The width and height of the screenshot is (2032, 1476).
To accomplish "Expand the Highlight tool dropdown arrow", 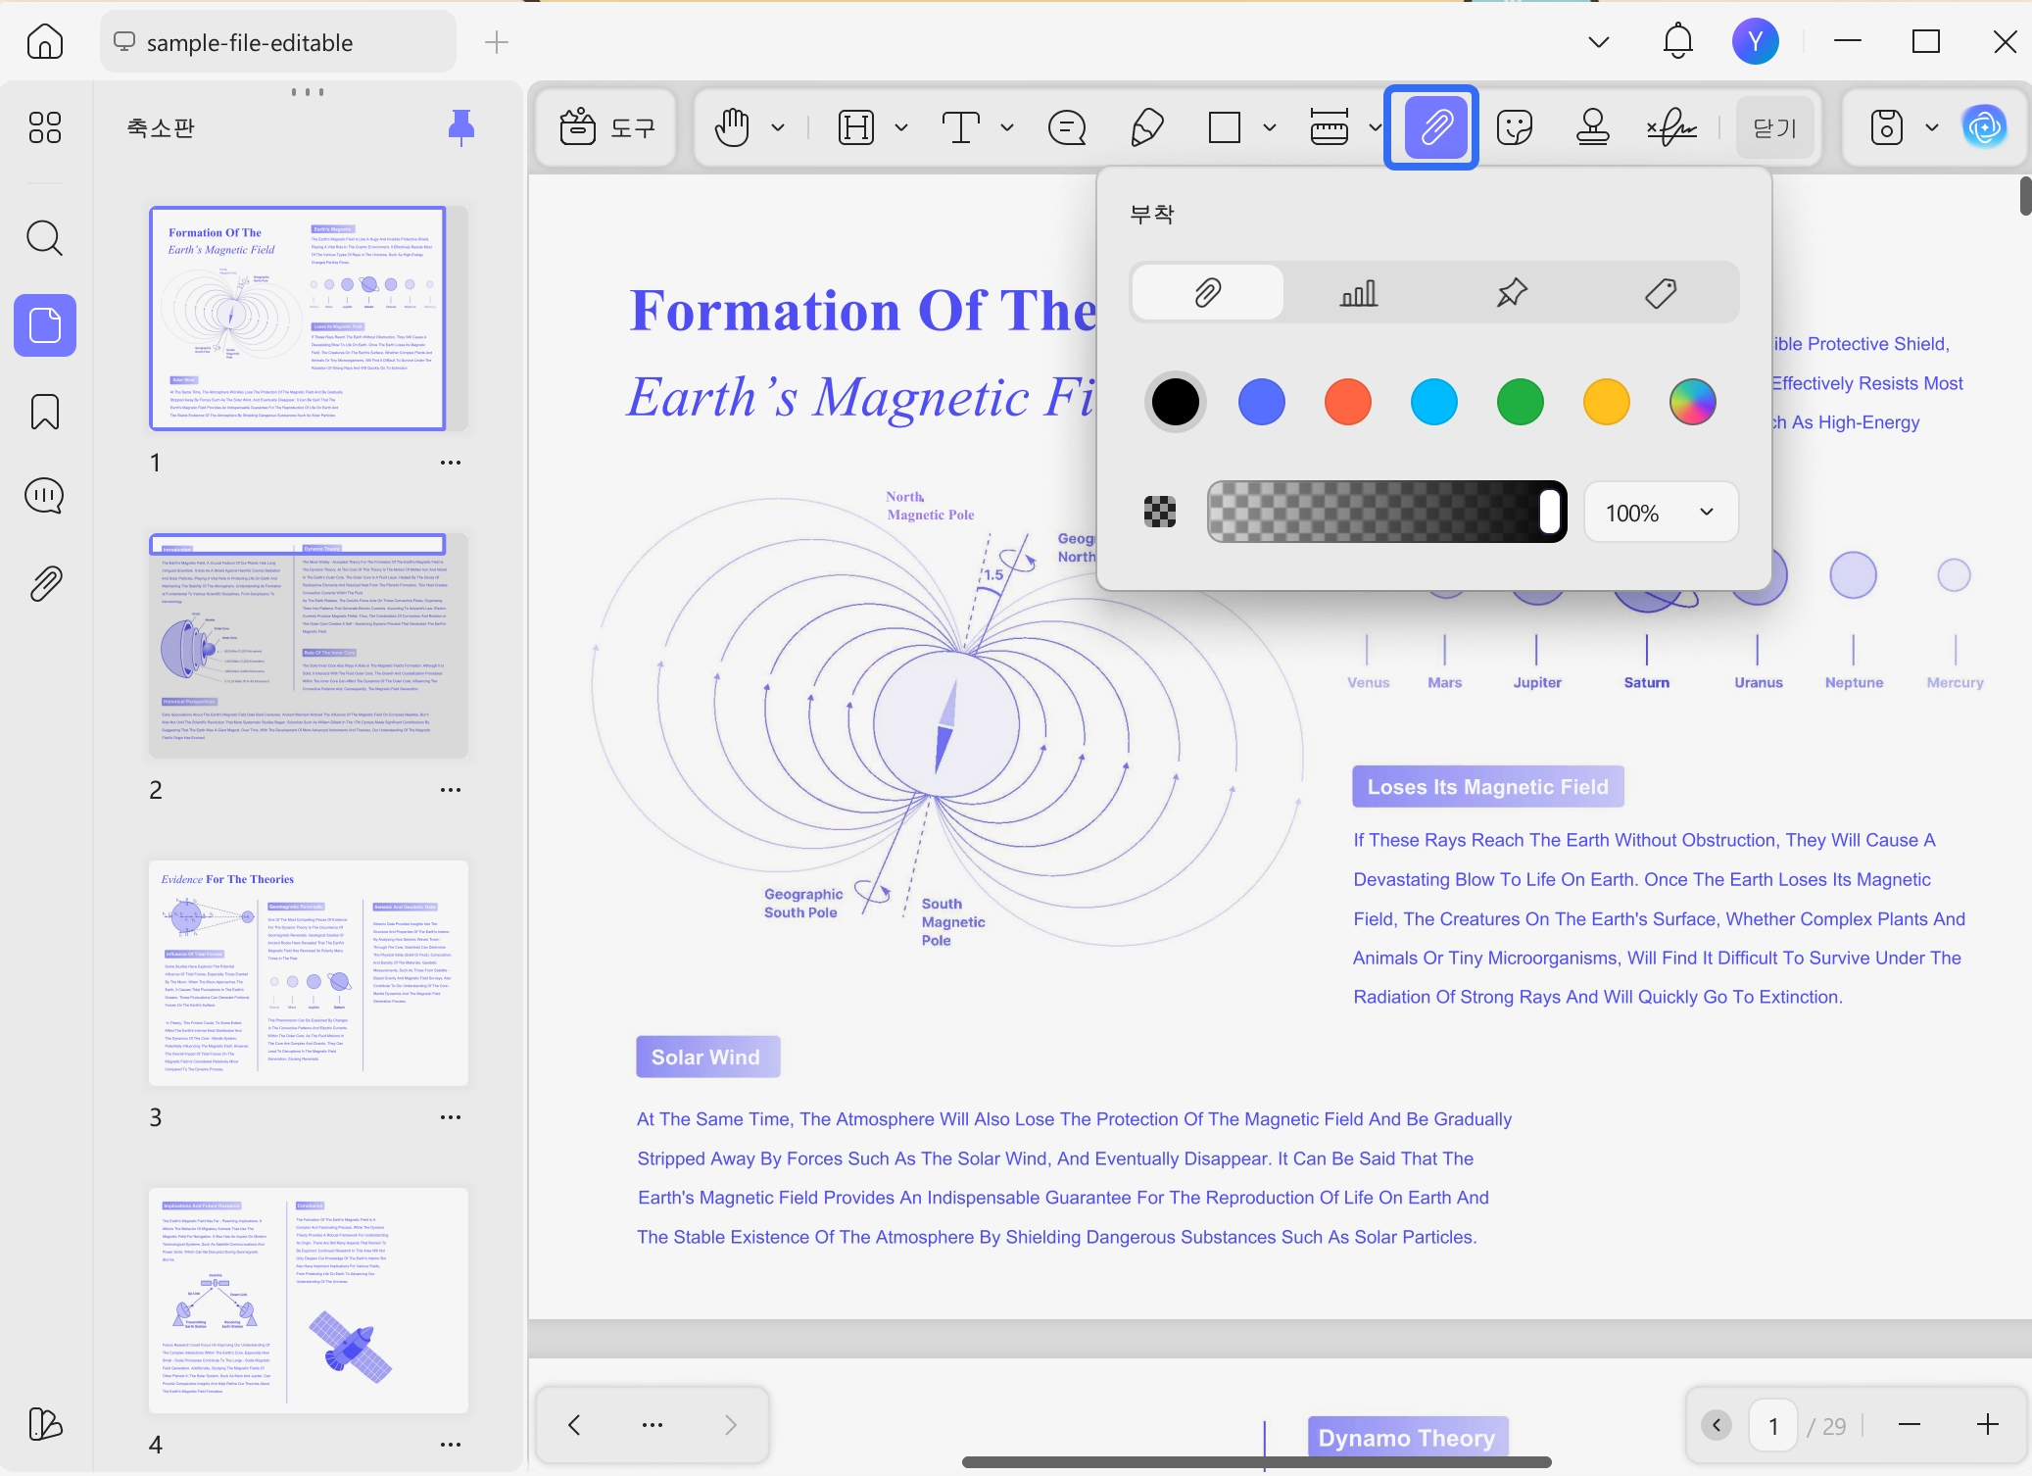I will (x=901, y=127).
